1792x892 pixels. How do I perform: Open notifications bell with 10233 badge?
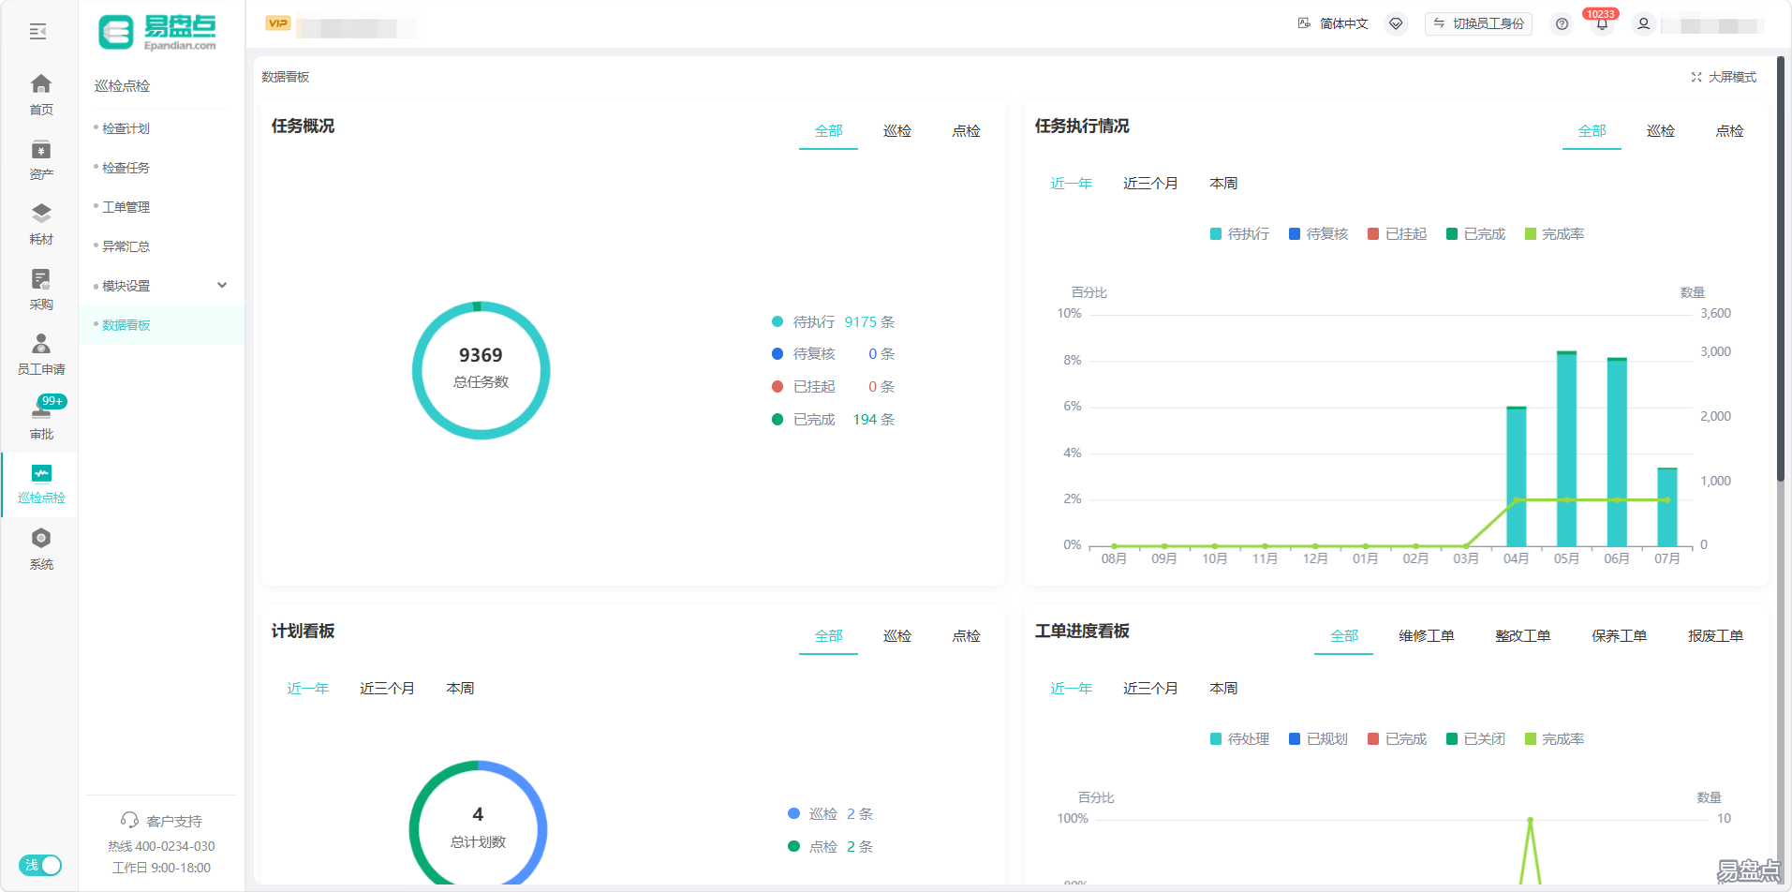click(1602, 24)
